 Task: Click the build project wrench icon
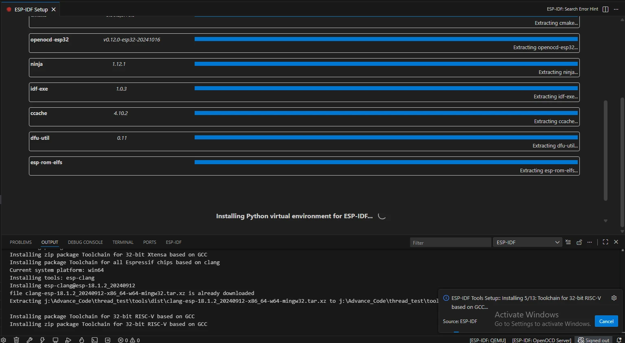pos(29,340)
